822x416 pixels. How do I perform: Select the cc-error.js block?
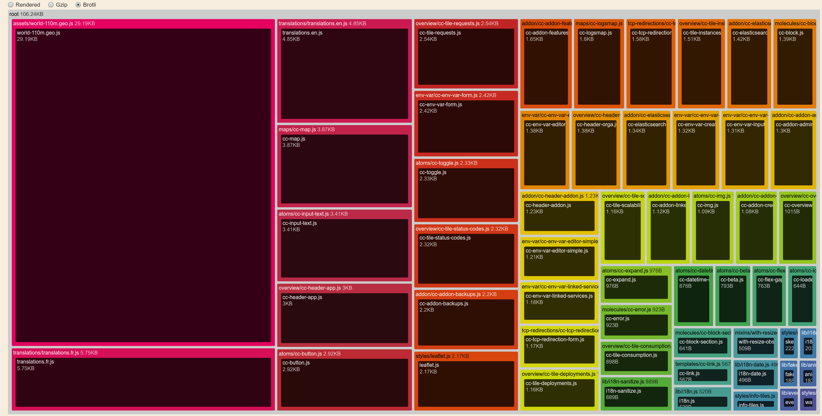pyautogui.click(x=636, y=326)
